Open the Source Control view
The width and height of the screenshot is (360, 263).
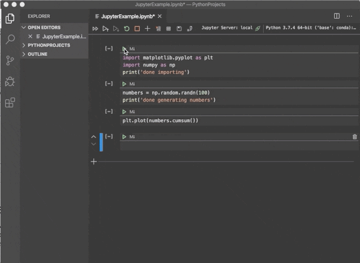pyautogui.click(x=10, y=60)
